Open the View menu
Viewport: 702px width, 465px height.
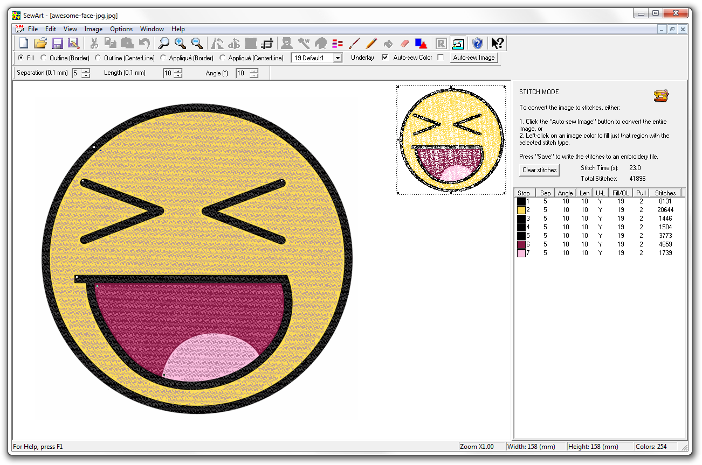[x=70, y=29]
